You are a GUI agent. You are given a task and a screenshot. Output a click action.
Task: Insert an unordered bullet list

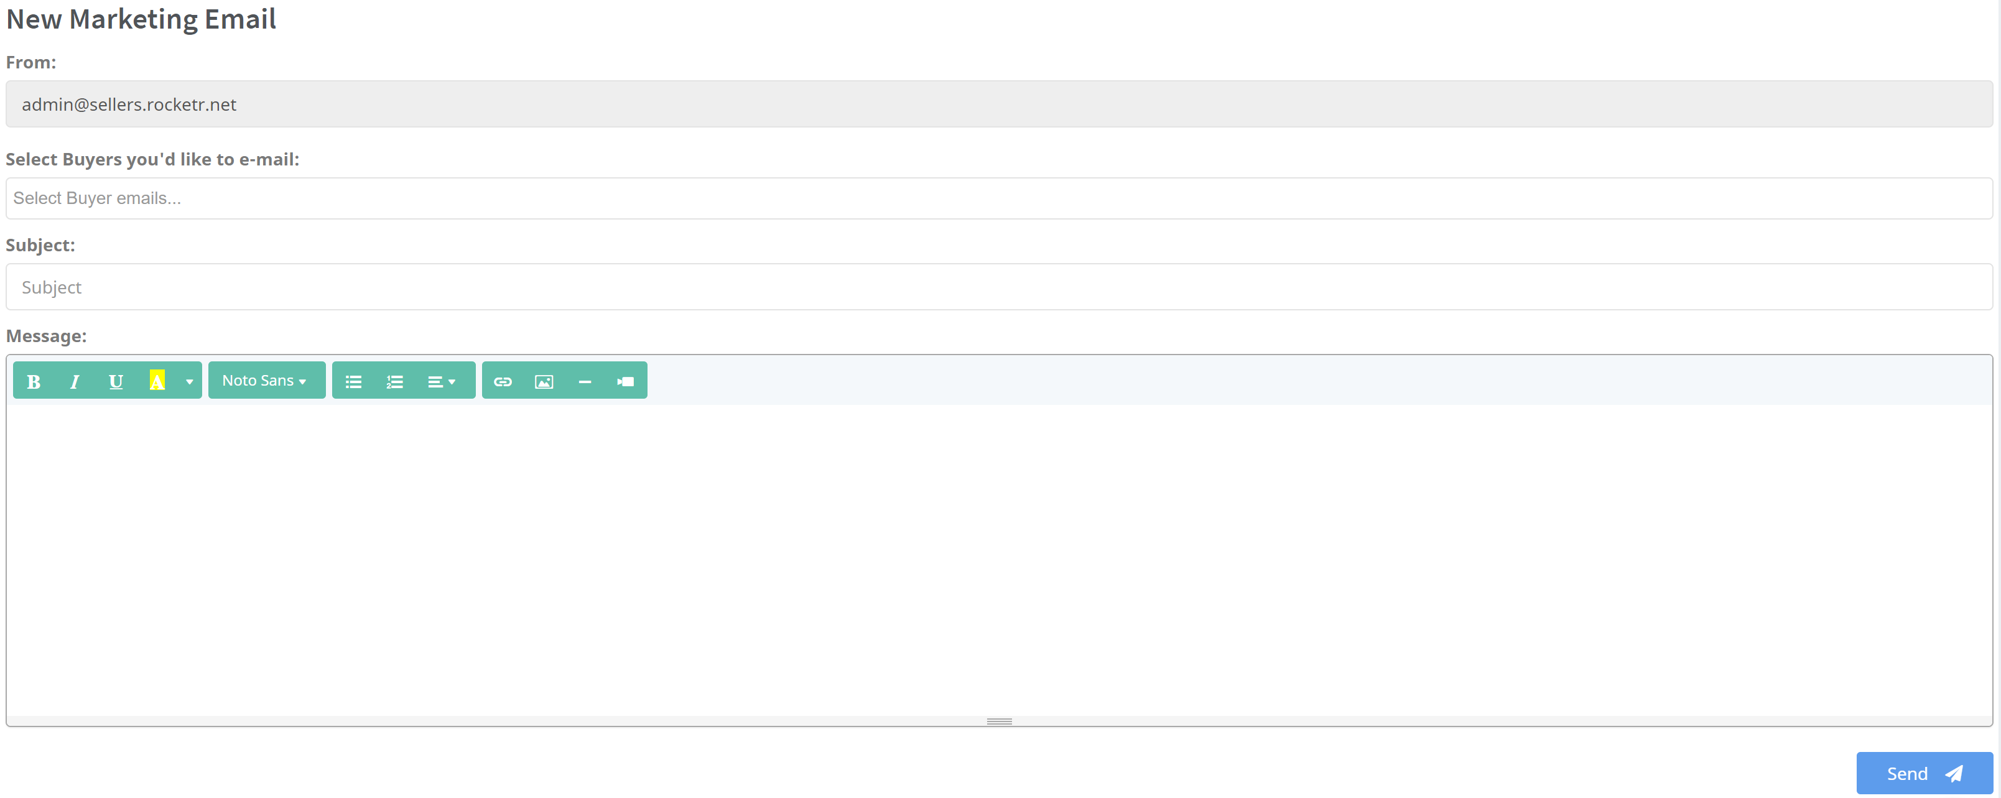pyautogui.click(x=353, y=381)
